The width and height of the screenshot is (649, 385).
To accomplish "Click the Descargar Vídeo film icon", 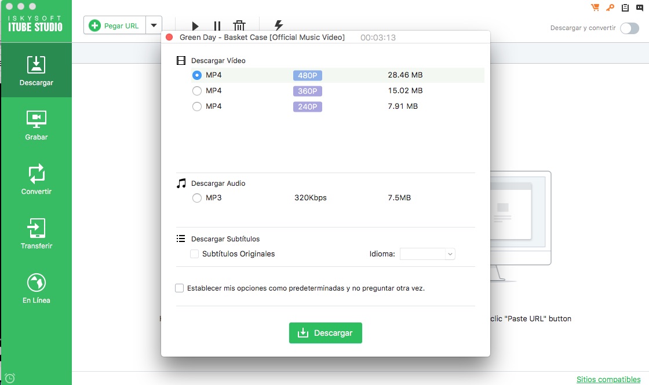I will pyautogui.click(x=181, y=61).
